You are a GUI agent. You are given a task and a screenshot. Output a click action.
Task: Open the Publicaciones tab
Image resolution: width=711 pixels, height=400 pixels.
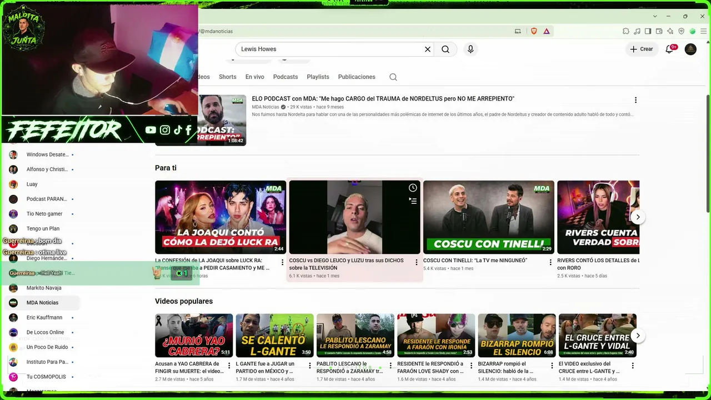click(357, 77)
